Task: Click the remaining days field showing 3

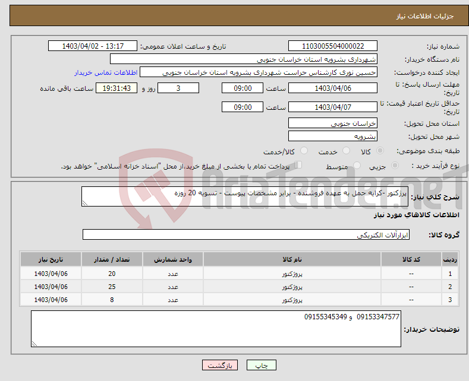Action: click(178, 88)
